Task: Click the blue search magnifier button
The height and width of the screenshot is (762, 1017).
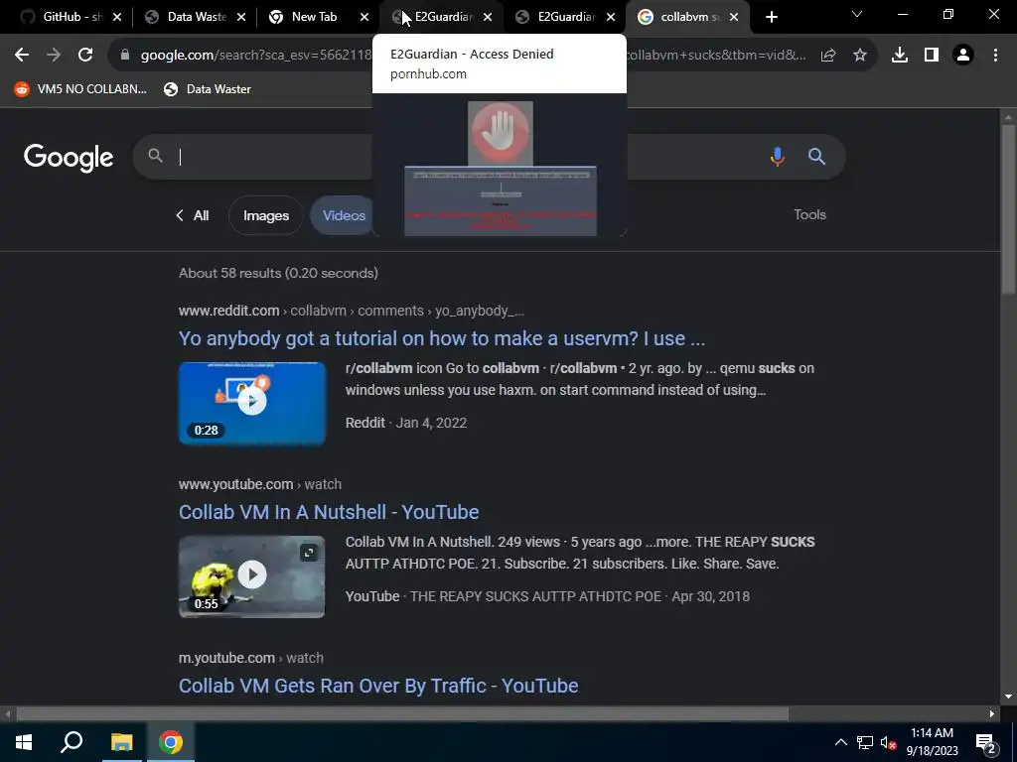Action: coord(816,156)
